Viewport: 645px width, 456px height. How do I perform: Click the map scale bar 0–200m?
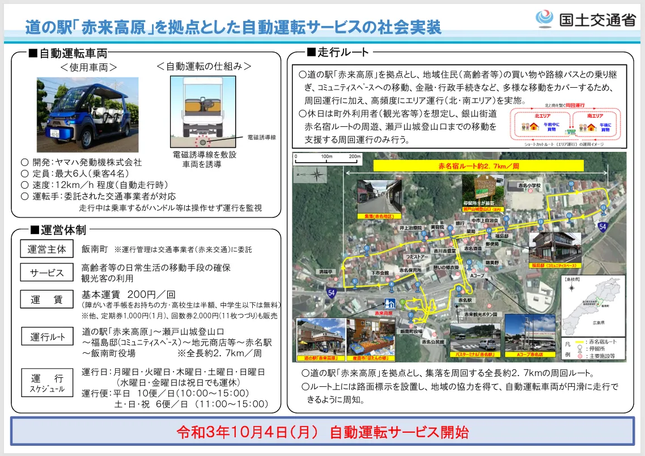pos(328,159)
